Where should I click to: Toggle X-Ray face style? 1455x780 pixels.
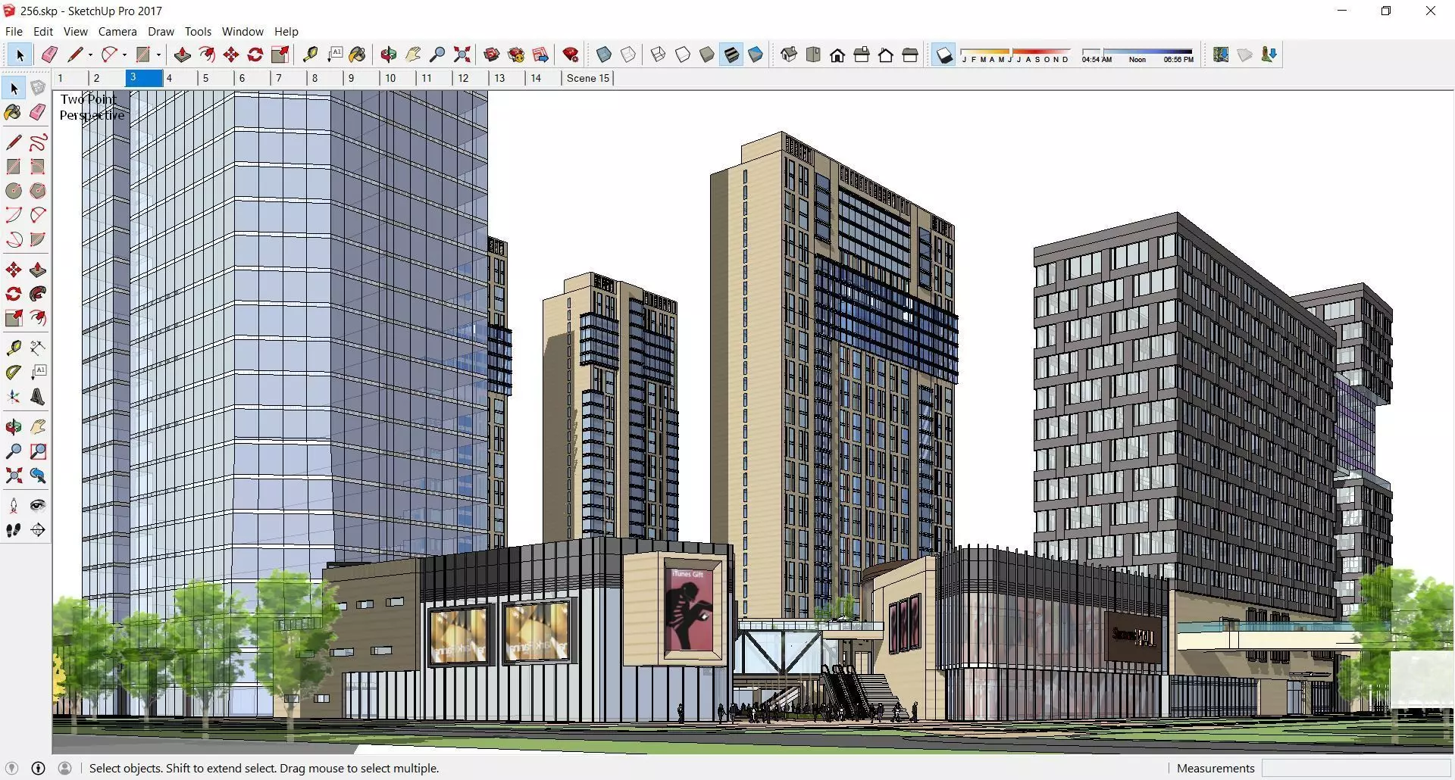point(604,55)
